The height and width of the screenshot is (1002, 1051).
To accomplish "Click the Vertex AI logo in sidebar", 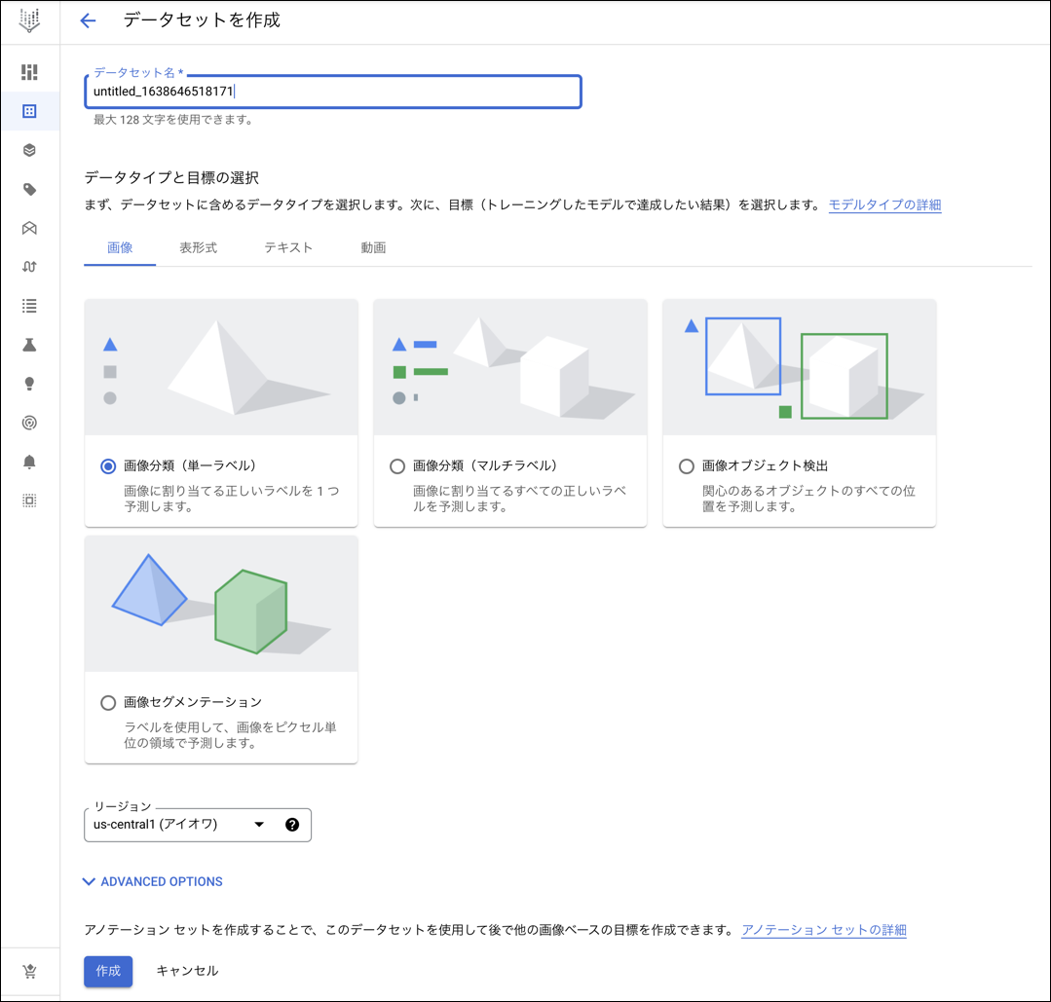I will [x=29, y=20].
